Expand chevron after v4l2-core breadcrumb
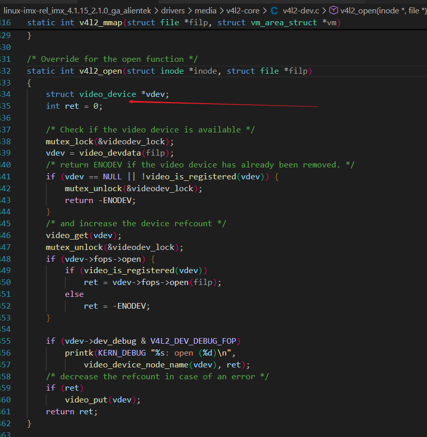Screen dimensions: 427x437 coord(265,11)
